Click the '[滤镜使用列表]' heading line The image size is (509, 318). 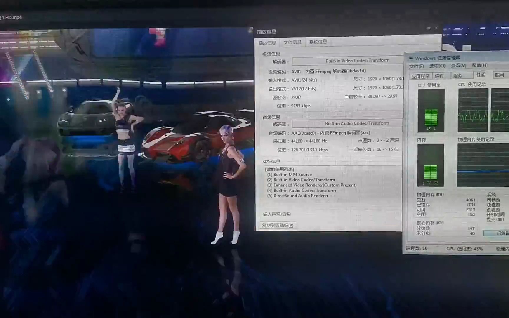[280, 169]
